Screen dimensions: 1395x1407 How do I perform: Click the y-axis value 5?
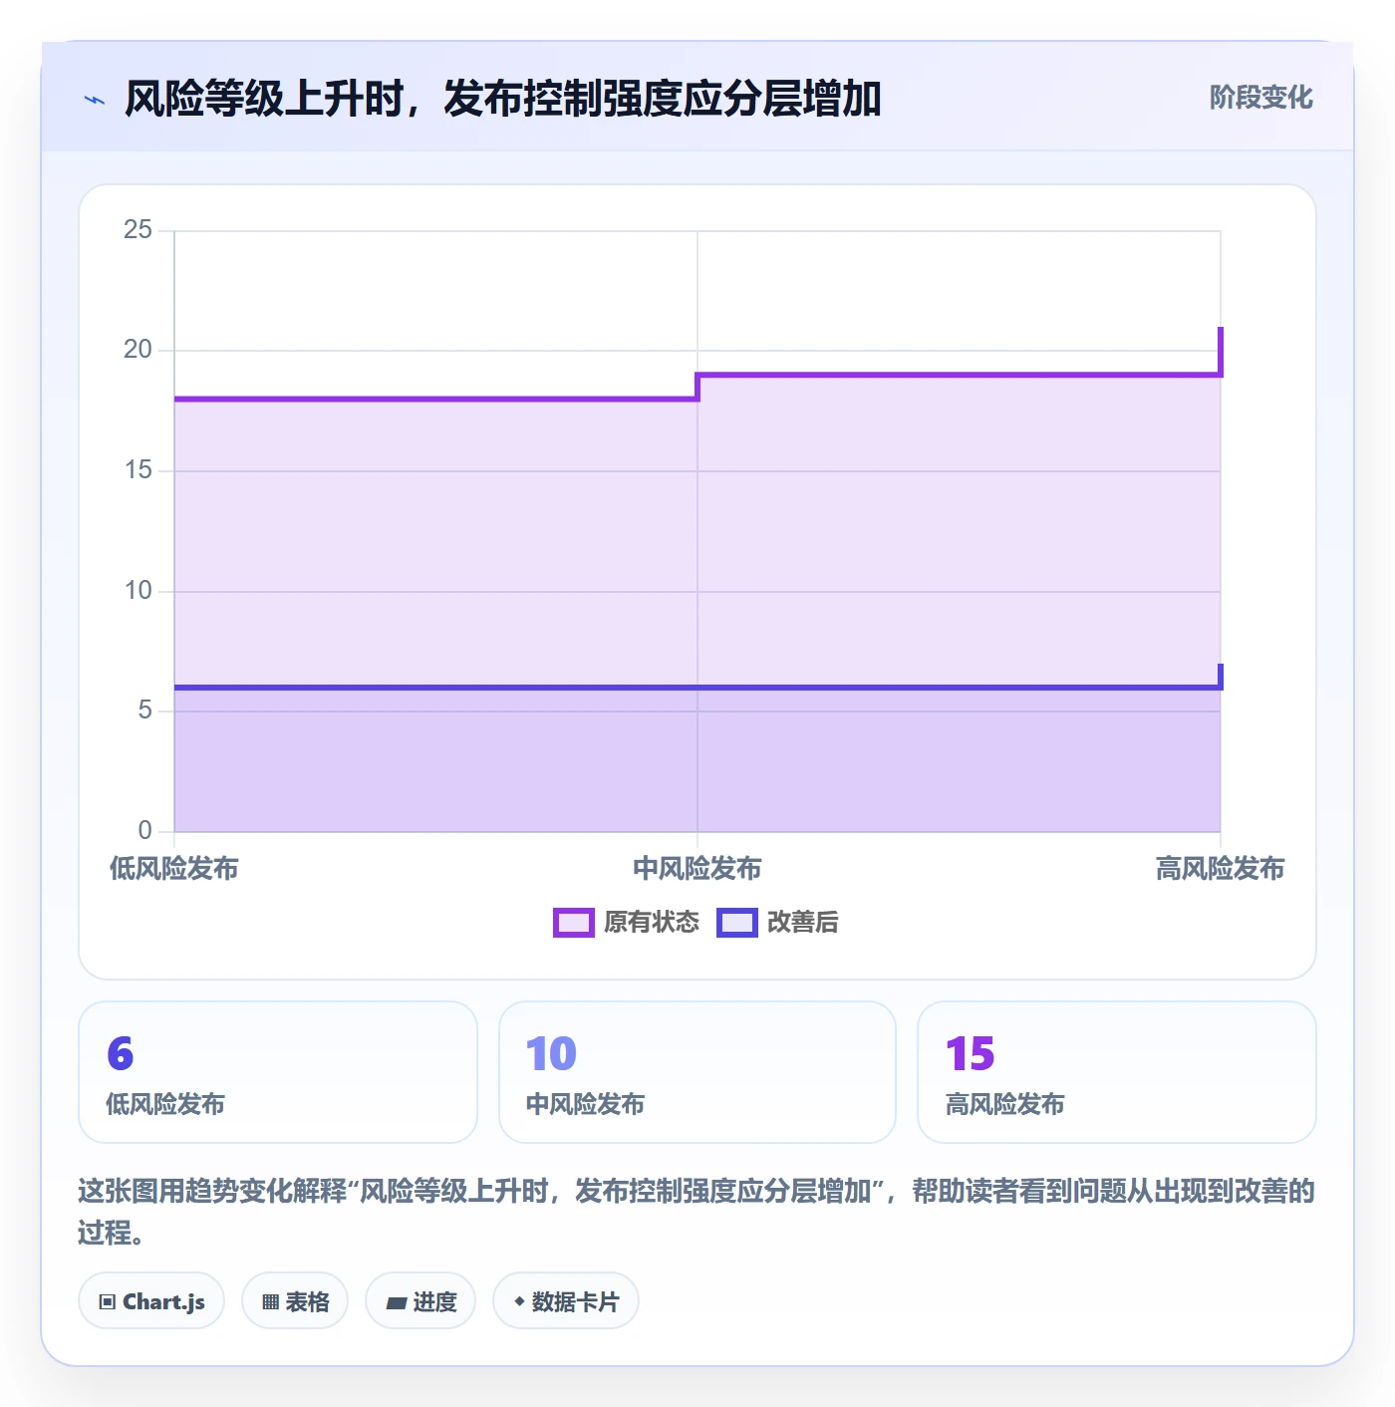(x=145, y=710)
